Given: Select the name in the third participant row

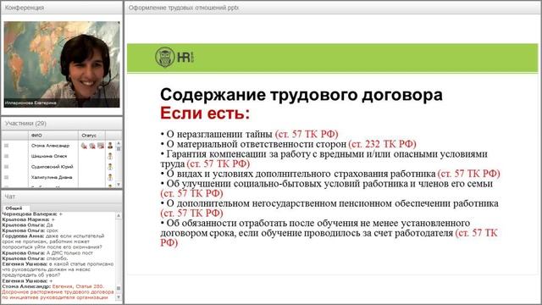Looking at the screenshot, I should click(53, 167).
